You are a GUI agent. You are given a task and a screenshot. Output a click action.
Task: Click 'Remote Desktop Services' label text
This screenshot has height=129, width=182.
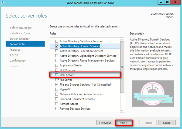tap(75, 108)
